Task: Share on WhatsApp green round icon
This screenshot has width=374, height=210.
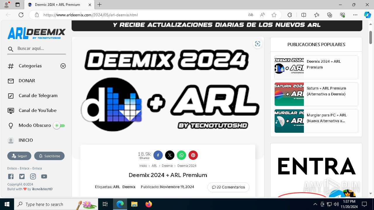Action: click(181, 155)
